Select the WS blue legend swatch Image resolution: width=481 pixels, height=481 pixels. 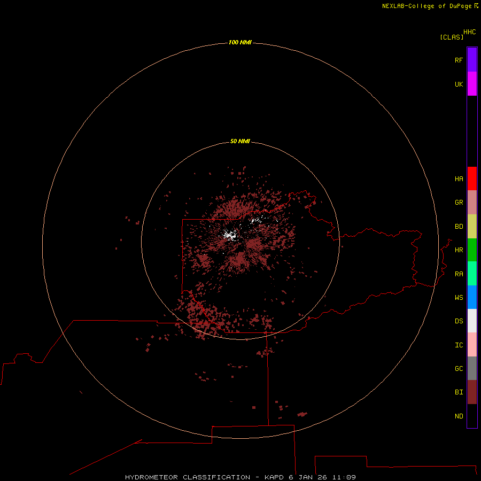click(x=472, y=297)
